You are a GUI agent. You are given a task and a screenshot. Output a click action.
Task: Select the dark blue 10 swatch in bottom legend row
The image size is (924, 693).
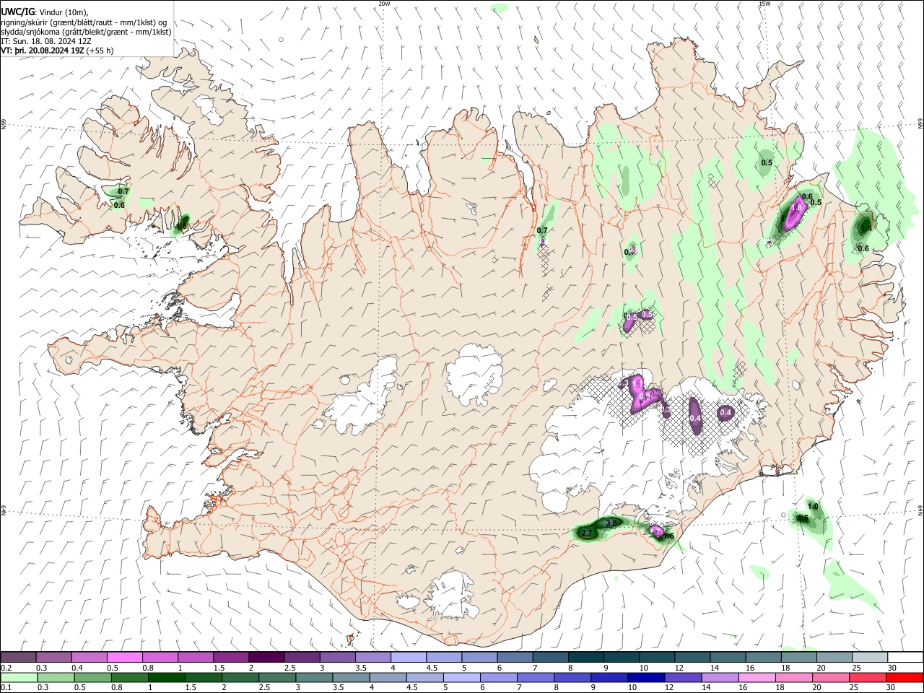click(645, 678)
